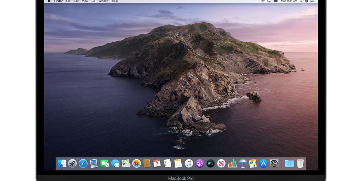Screen dimensions: 362x181
Task: Open the Window menu
Action: pyautogui.click(x=104, y=1)
